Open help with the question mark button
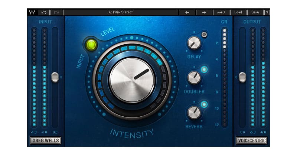The height and width of the screenshot is (155, 297). point(267,12)
